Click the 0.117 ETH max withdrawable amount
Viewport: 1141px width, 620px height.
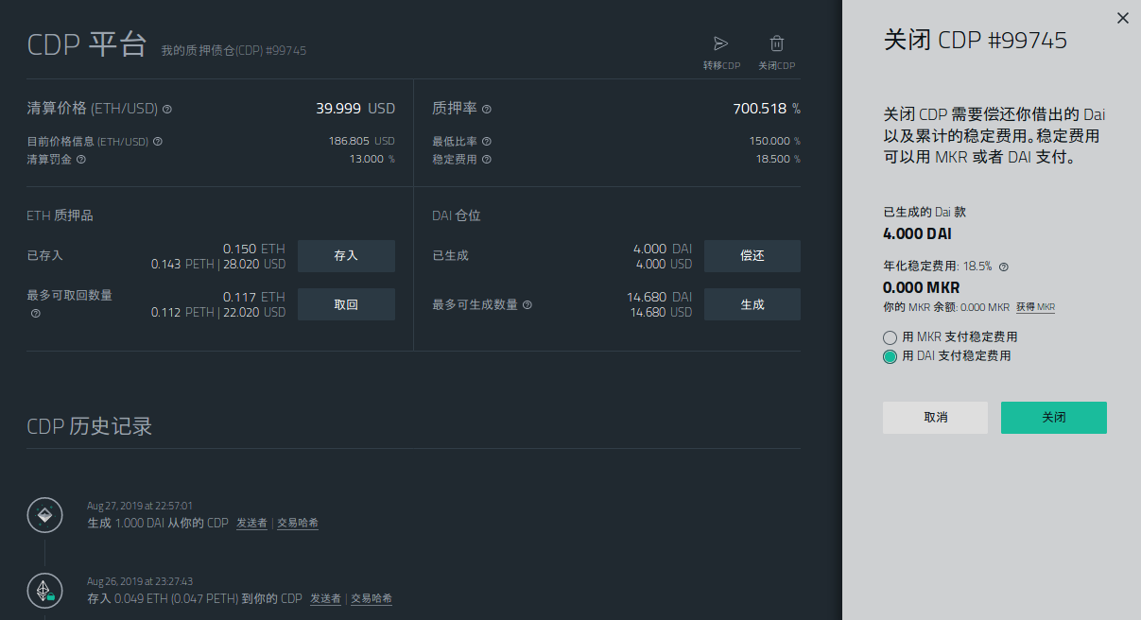253,297
